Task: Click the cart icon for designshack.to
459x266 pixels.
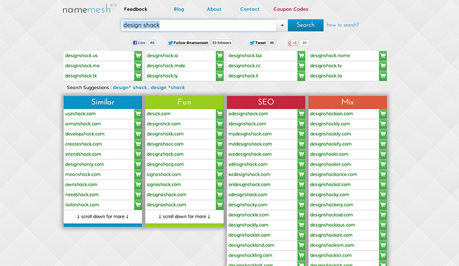Action: [x=383, y=76]
